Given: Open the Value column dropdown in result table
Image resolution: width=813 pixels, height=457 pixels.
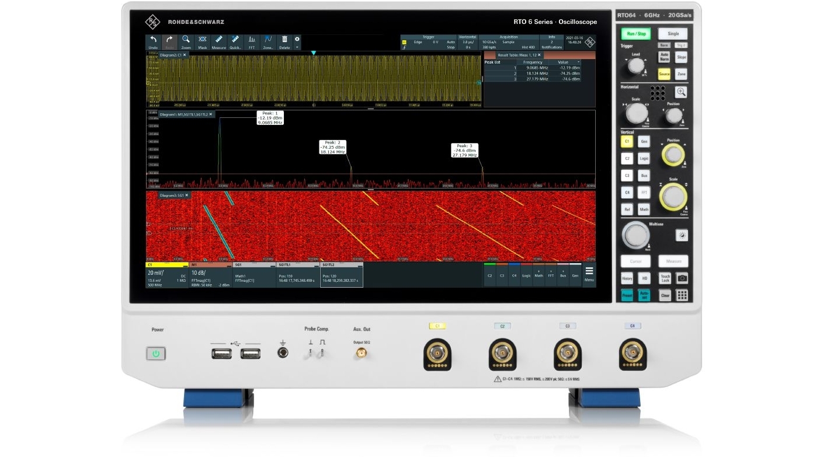Looking at the screenshot, I should point(579,62).
